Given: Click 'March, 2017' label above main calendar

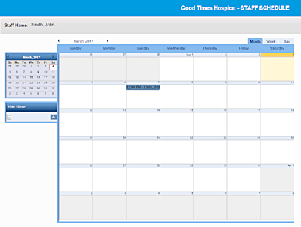Looking at the screenshot, I should [x=84, y=41].
